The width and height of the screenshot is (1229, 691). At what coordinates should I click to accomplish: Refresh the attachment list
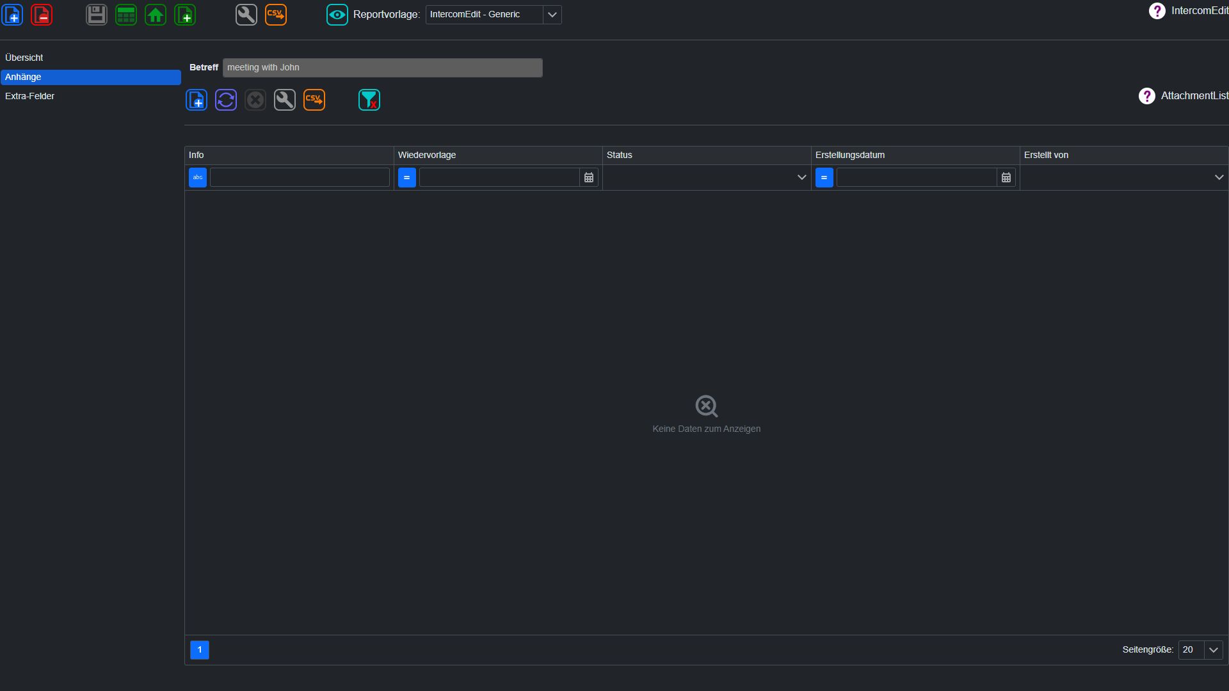[x=226, y=100]
